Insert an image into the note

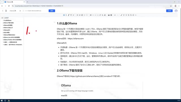pyautogui.click(x=109, y=15)
